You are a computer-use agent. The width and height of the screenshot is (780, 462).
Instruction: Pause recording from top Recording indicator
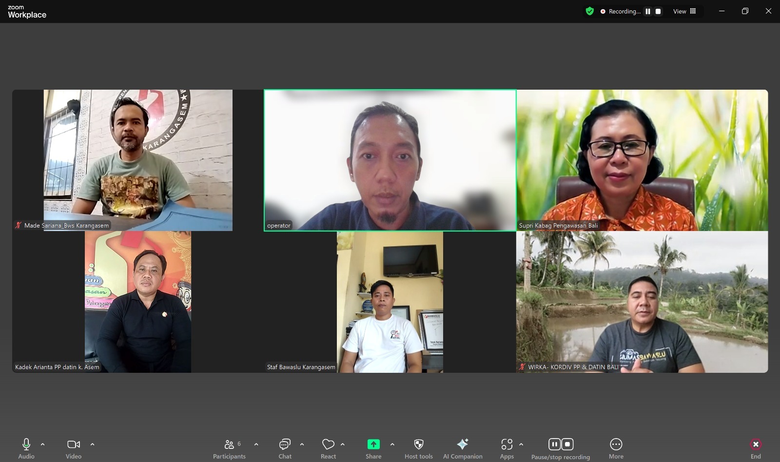648,11
